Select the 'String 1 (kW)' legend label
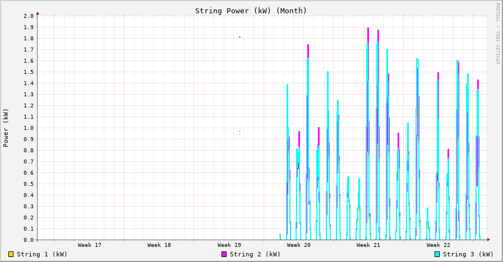 [x=42, y=254]
